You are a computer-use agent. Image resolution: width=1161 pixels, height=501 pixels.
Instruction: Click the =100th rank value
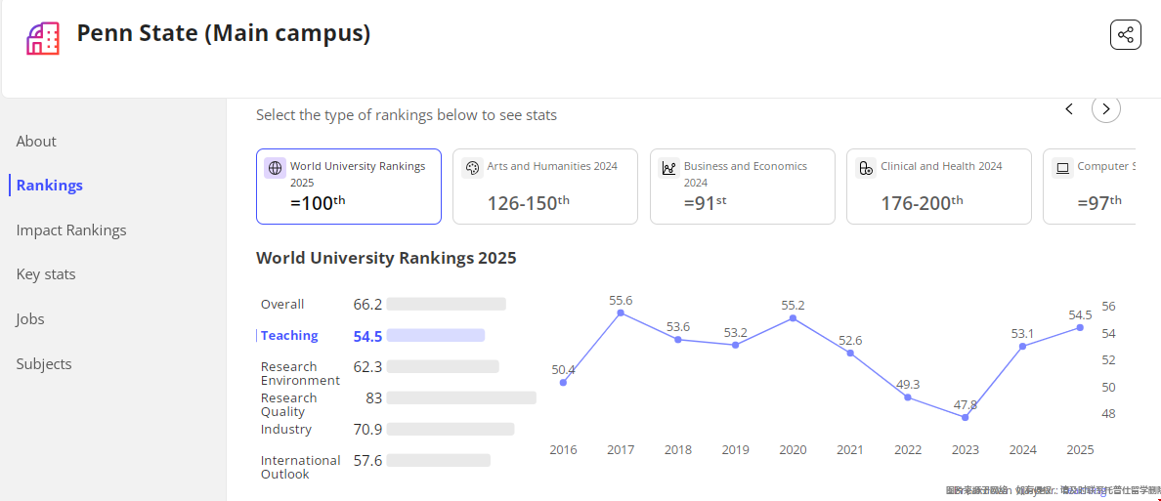coord(318,202)
